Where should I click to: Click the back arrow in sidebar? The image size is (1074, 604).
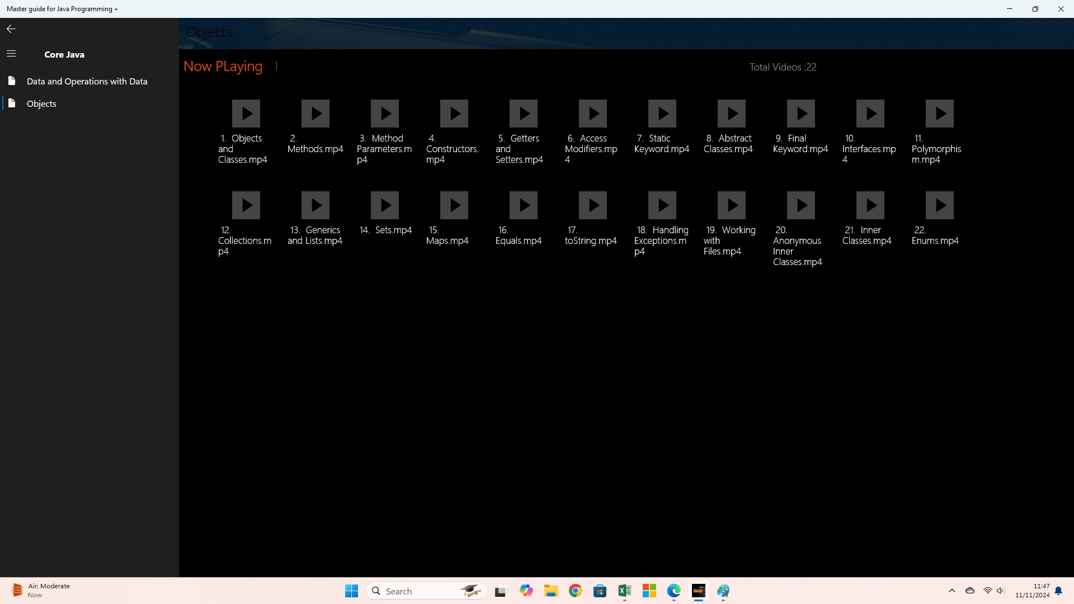11,29
